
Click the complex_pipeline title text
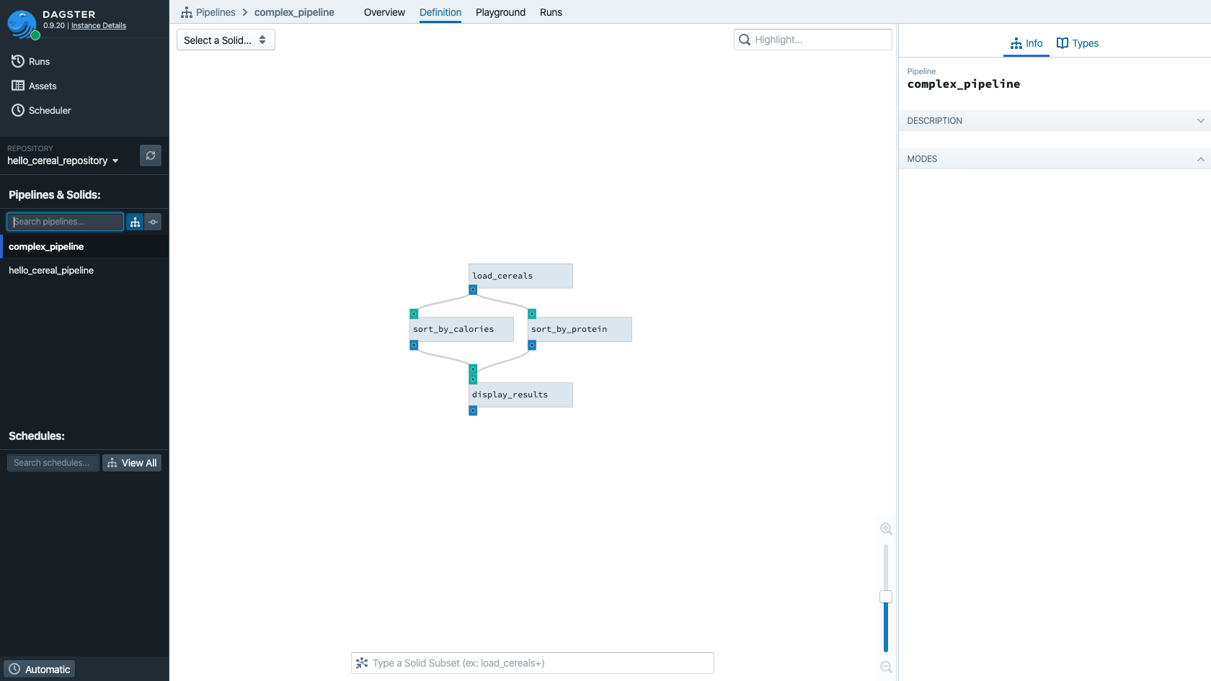[963, 84]
